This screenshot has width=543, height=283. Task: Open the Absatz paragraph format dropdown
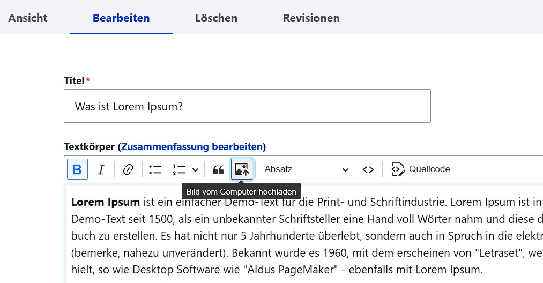click(306, 169)
